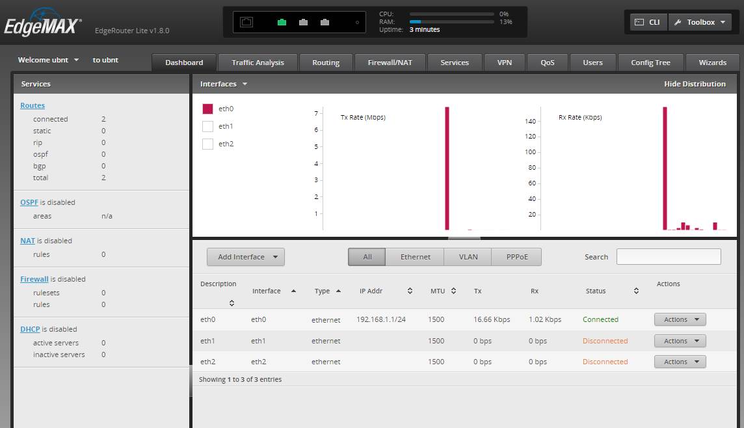
Task: Enable eth1 in the graph legend
Action: [x=207, y=126]
